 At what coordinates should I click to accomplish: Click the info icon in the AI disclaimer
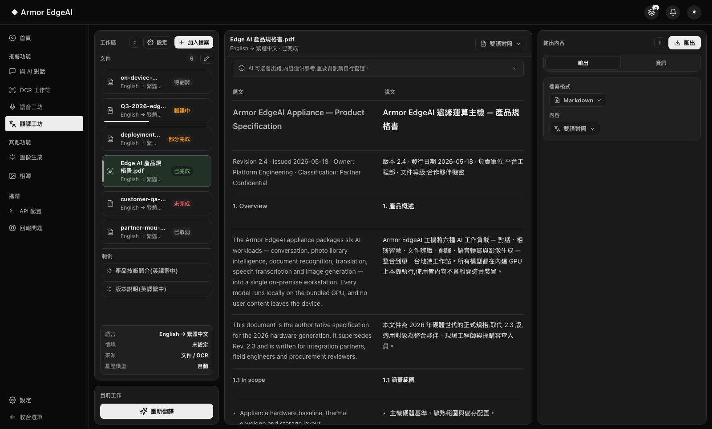242,68
